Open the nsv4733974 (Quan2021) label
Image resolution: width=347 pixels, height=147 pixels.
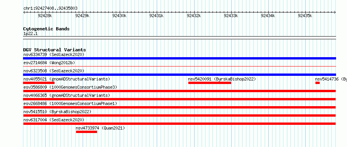(100, 128)
